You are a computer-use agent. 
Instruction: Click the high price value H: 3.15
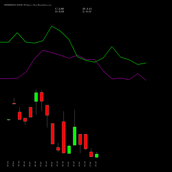coord(87,9)
